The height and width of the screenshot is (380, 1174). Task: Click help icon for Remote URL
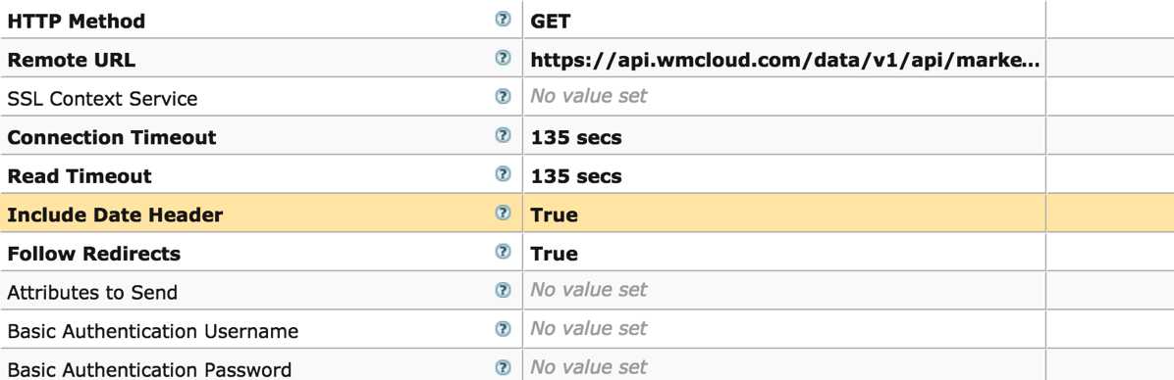(x=504, y=58)
